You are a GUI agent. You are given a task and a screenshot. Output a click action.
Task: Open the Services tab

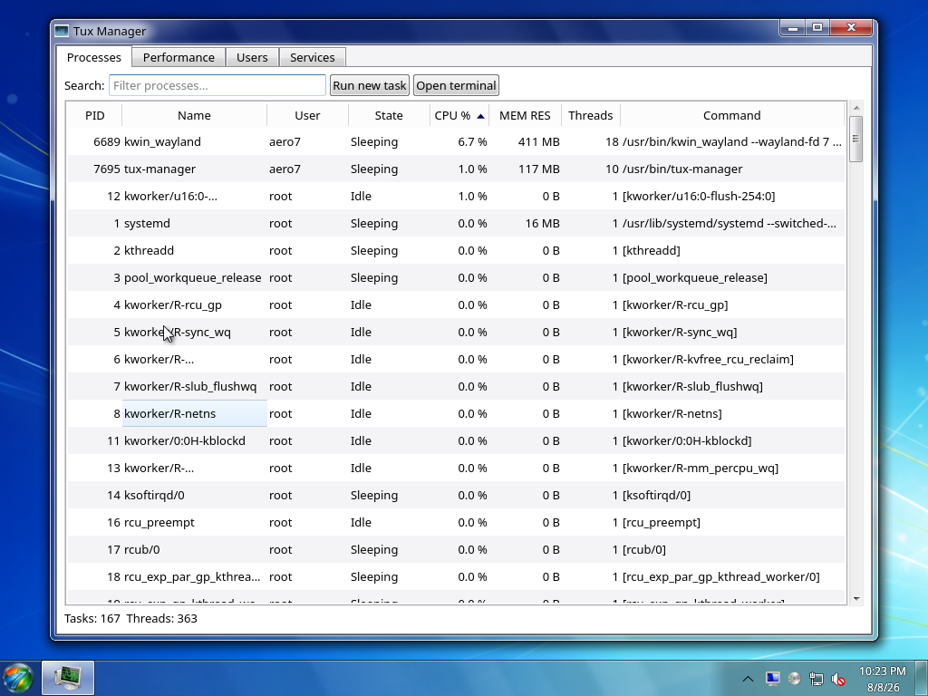(313, 57)
